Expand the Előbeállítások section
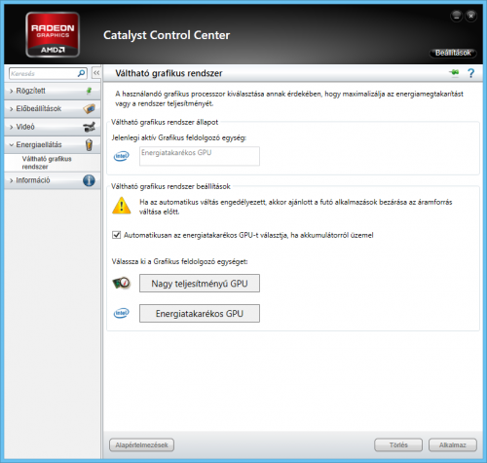The height and width of the screenshot is (463, 487). tap(52, 108)
